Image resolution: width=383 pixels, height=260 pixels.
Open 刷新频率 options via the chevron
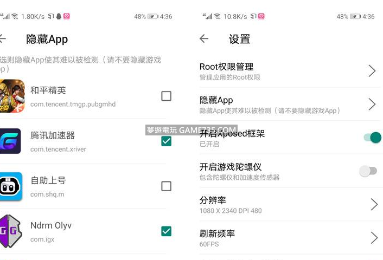pyautogui.click(x=374, y=238)
